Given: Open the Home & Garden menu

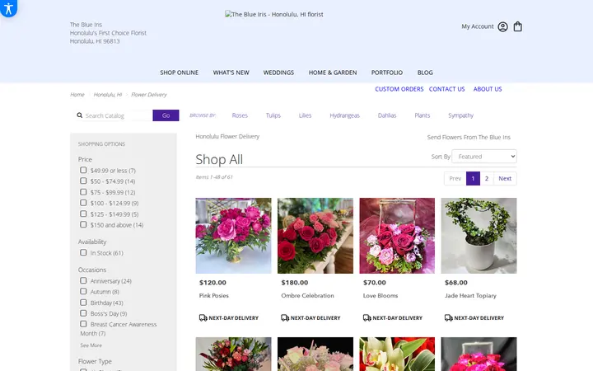Looking at the screenshot, I should pos(333,73).
